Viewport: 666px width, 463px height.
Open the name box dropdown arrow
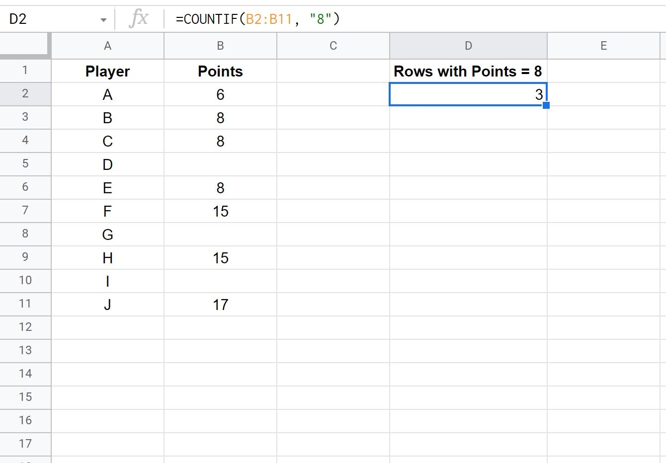click(x=103, y=20)
